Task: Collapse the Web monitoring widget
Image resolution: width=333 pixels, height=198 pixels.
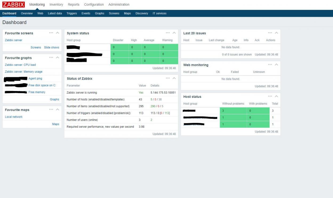Action: (276, 65)
